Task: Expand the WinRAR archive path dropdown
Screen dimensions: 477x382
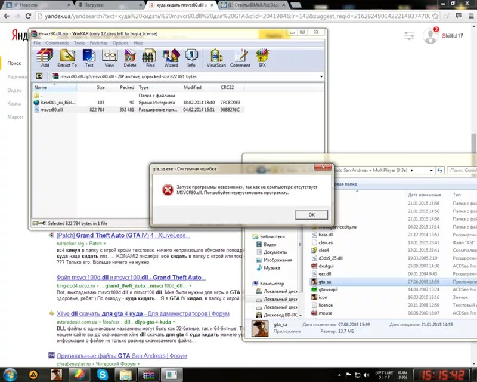Action: click(321, 76)
